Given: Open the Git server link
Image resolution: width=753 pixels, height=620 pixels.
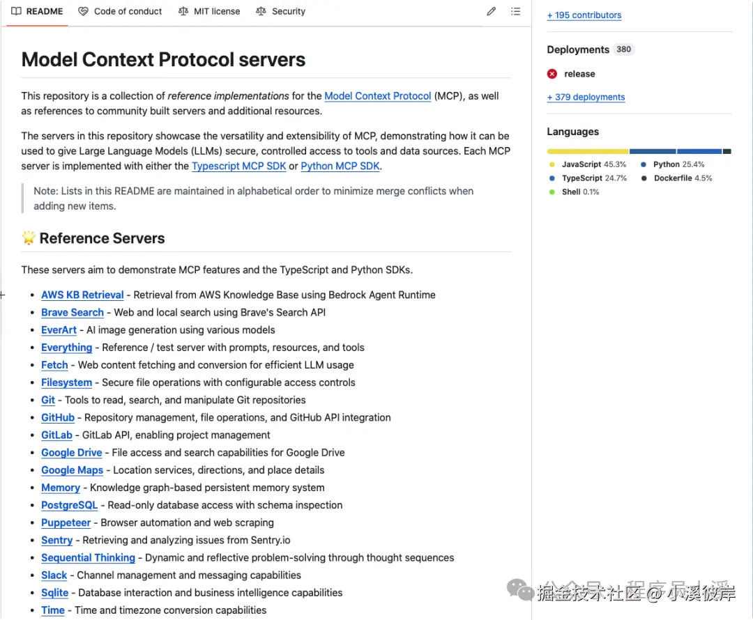Looking at the screenshot, I should pyautogui.click(x=48, y=401).
